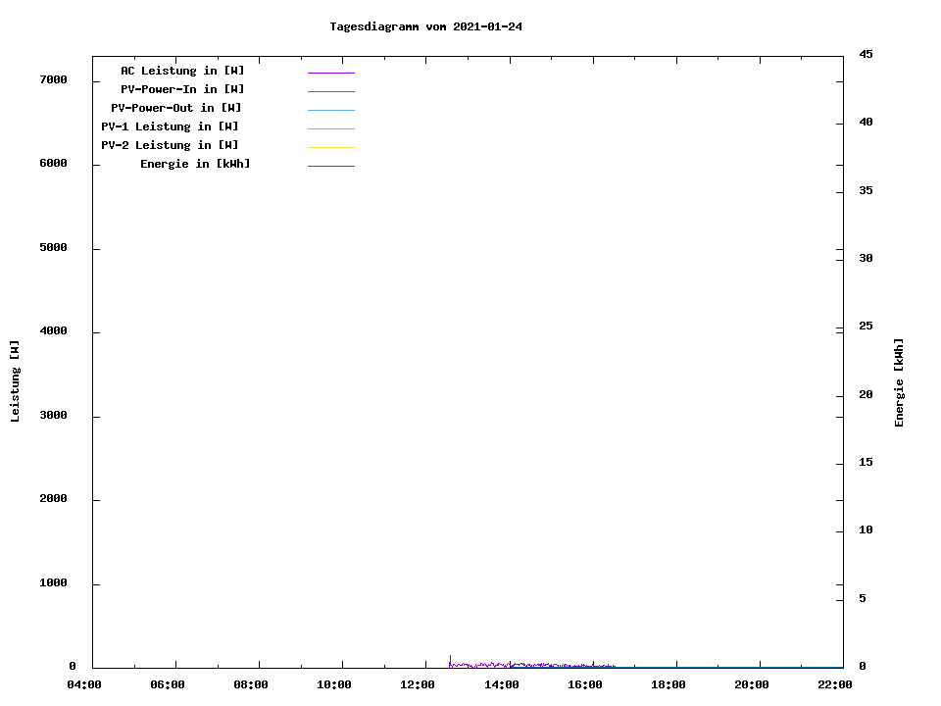Click the initial spike of the power curve
The image size is (941, 706).
click(x=450, y=659)
